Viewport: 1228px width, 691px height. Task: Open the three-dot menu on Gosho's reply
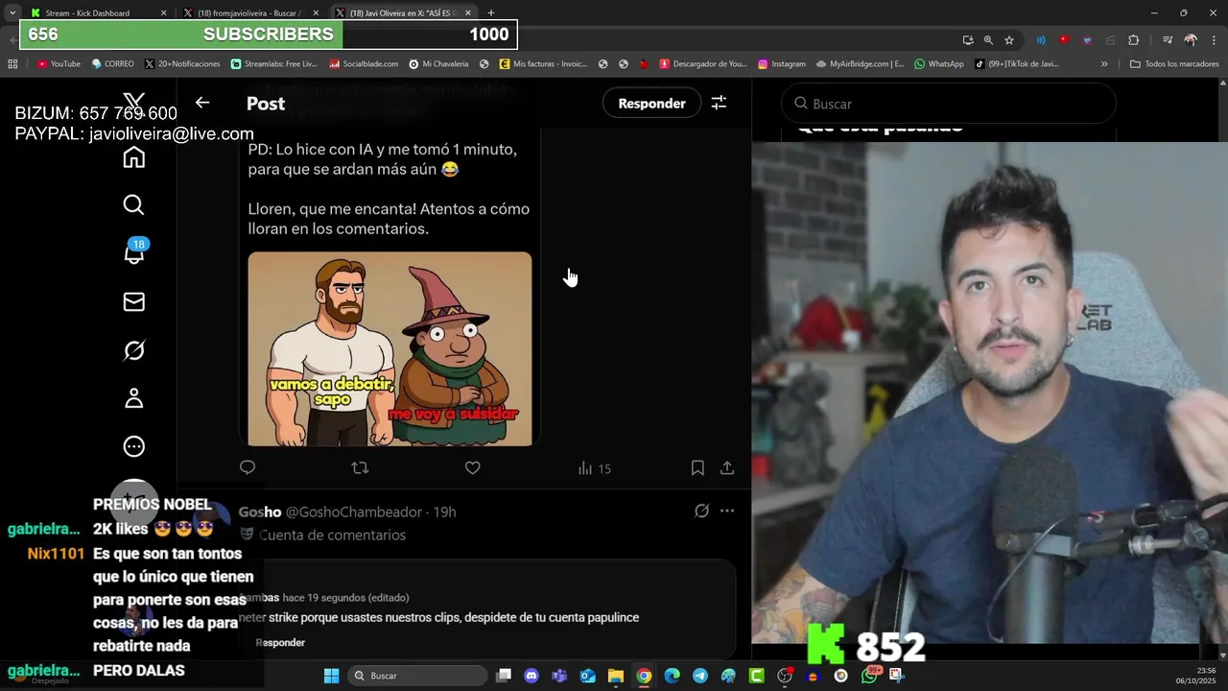tap(727, 512)
